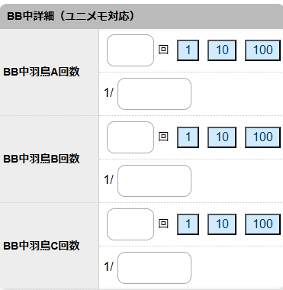Image resolution: width=283 pixels, height=290 pixels.
Task: Focus the BB中羽鳥C回数 count input field
Action: pos(130,224)
